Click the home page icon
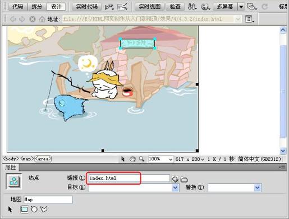Screen dimensions: 289x219 pos(42,19)
